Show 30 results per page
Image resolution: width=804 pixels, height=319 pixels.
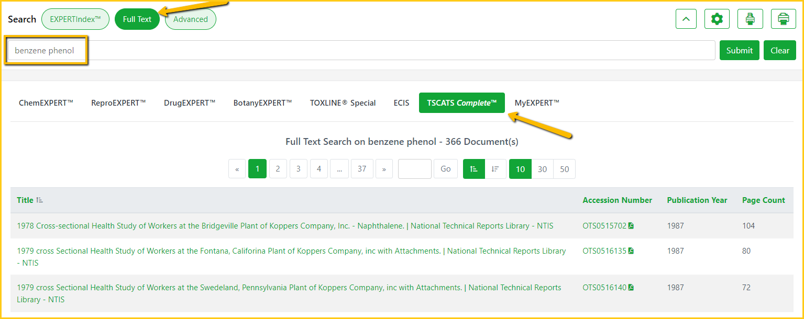coord(542,169)
